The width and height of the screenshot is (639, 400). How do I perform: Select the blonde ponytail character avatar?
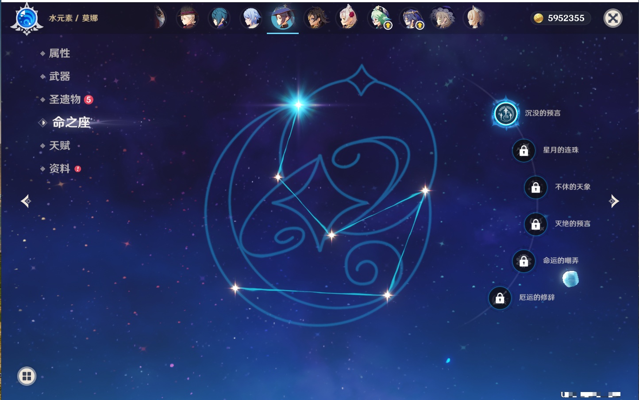pyautogui.click(x=474, y=18)
